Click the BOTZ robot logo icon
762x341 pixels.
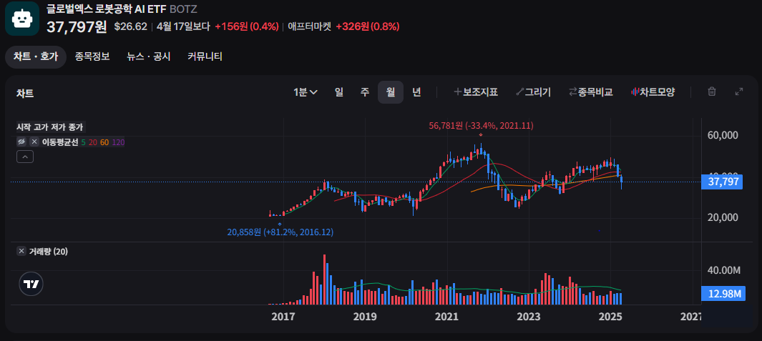(22, 19)
